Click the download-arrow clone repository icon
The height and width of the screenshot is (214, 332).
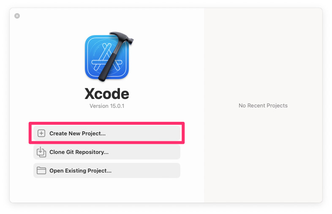pyautogui.click(x=41, y=152)
